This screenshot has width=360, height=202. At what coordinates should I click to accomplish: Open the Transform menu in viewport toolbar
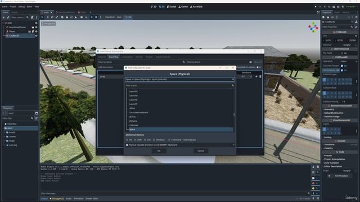(x=110, y=17)
